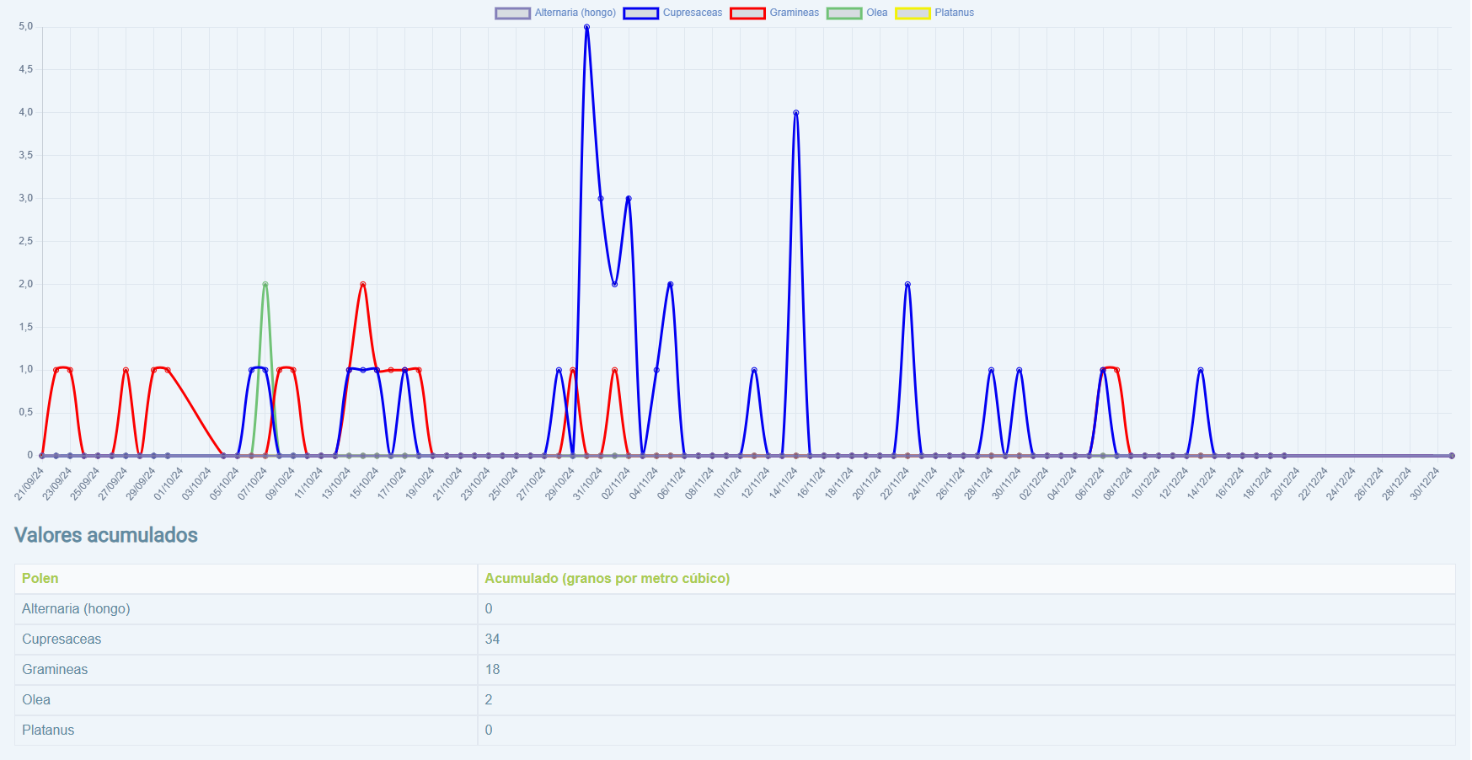The width and height of the screenshot is (1472, 760).
Task: Click the green Olea legend swatch
Action: tap(844, 13)
